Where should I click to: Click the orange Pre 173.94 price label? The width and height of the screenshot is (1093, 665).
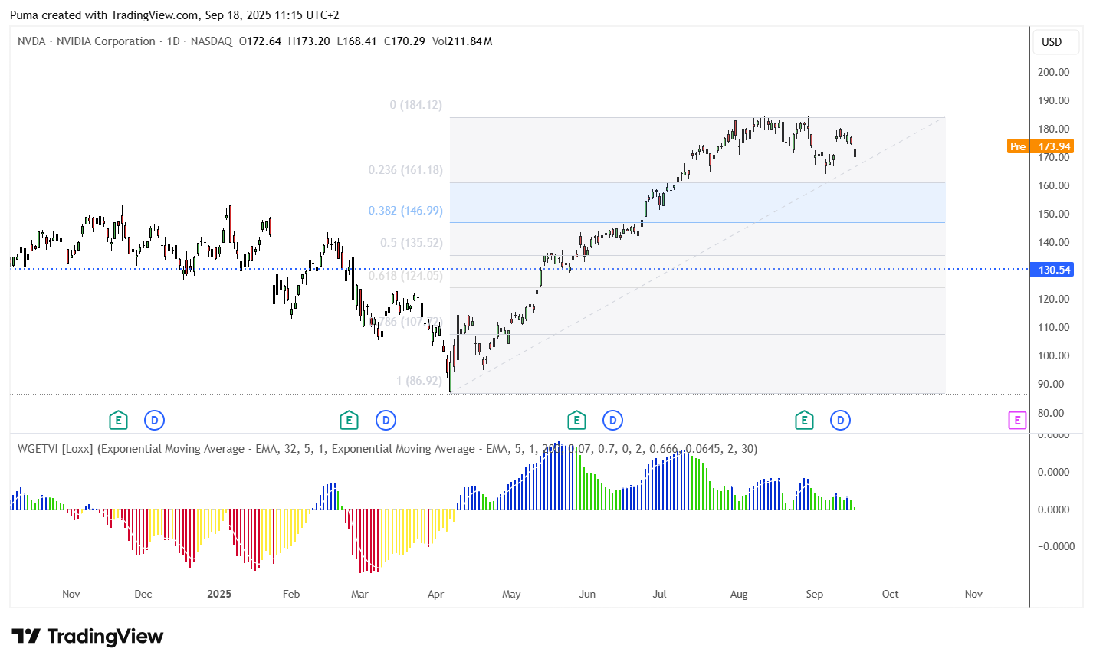pos(1040,146)
